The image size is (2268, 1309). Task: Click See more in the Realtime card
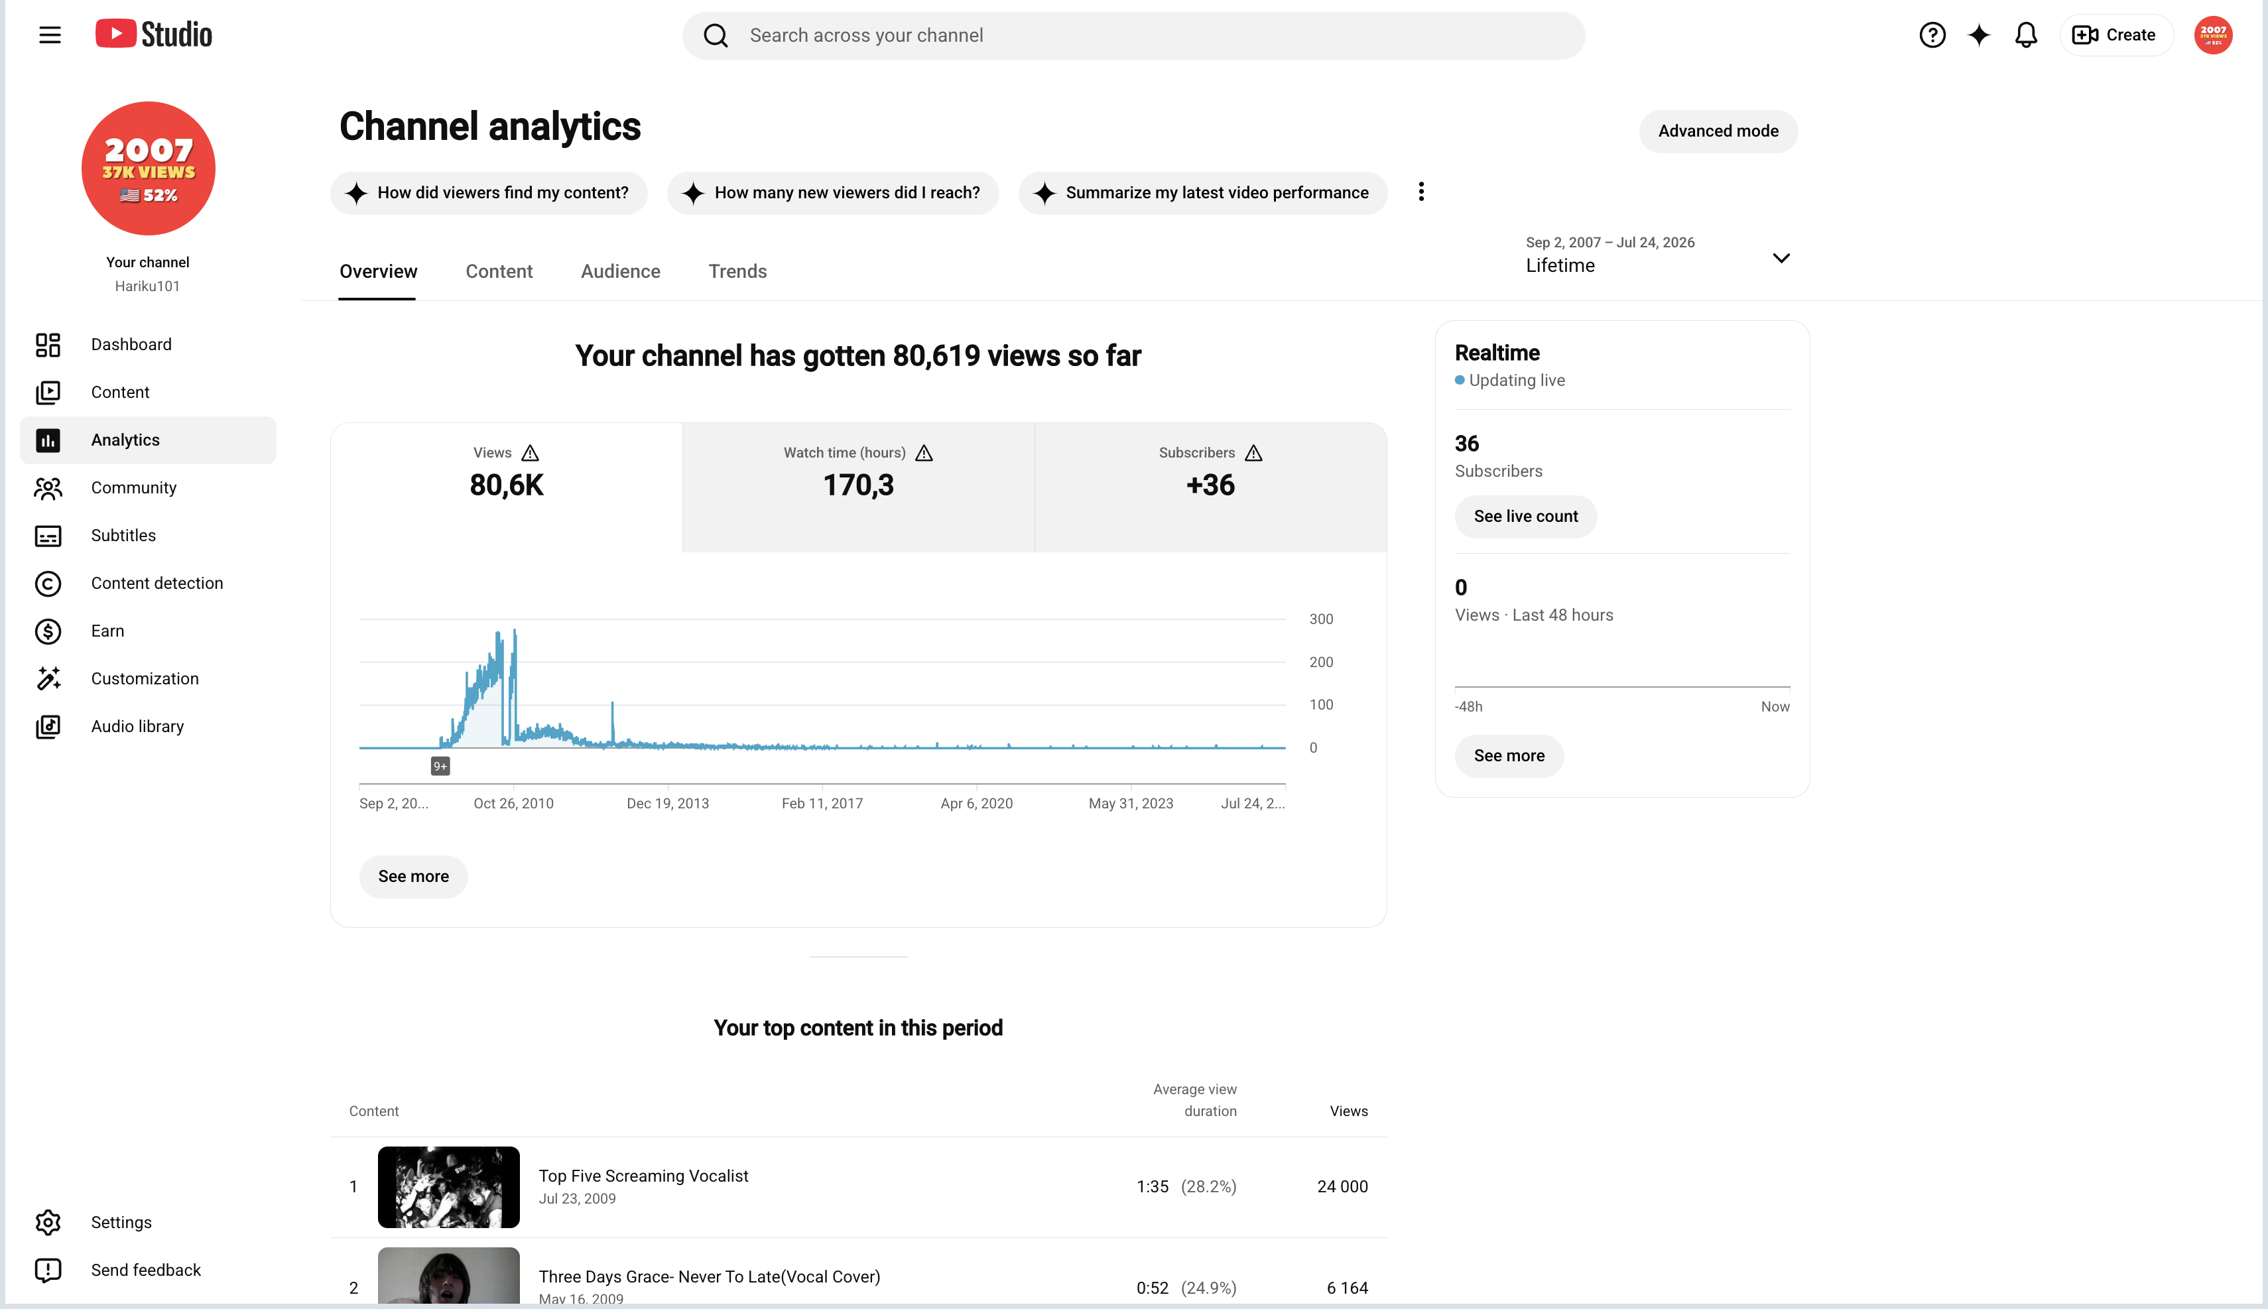tap(1509, 756)
